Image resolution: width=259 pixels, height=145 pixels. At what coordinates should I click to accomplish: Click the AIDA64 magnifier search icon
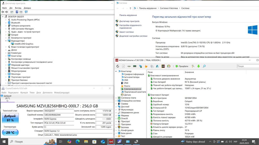(204, 66)
